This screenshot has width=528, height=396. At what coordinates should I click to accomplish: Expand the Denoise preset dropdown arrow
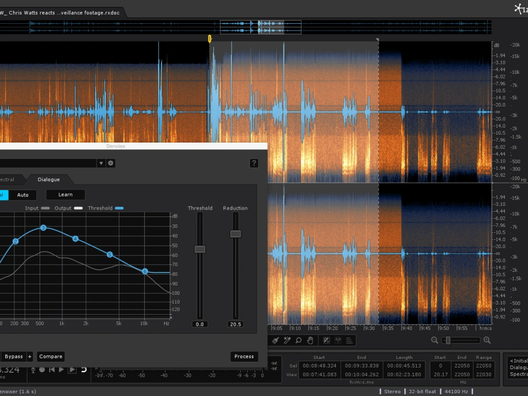tap(101, 163)
